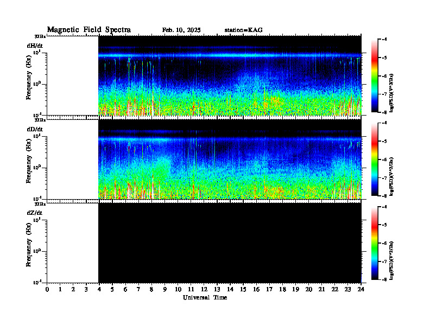
Task: Click hour tick label "1" on time axis
Action: point(60,289)
